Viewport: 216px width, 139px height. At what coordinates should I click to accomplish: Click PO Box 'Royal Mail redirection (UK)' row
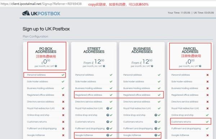46,108
